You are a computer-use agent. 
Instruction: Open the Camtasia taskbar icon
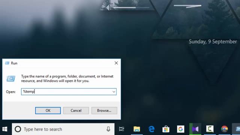(210, 129)
